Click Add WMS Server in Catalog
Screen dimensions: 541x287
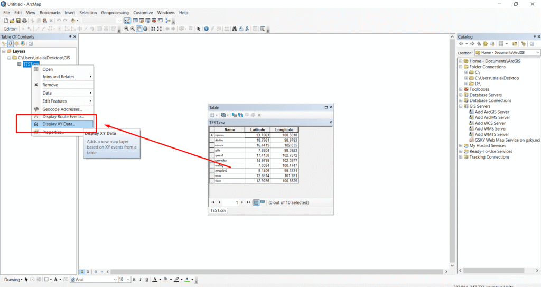click(x=491, y=129)
